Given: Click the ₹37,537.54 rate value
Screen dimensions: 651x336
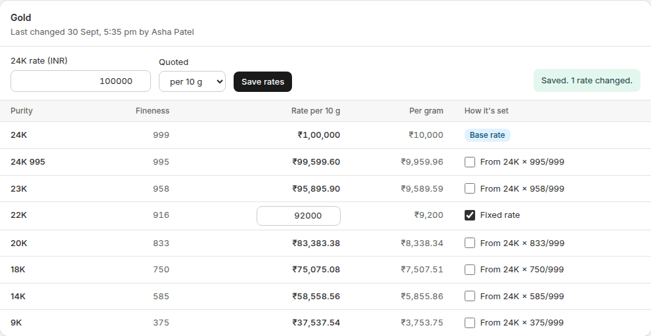Looking at the screenshot, I should click(x=316, y=323).
